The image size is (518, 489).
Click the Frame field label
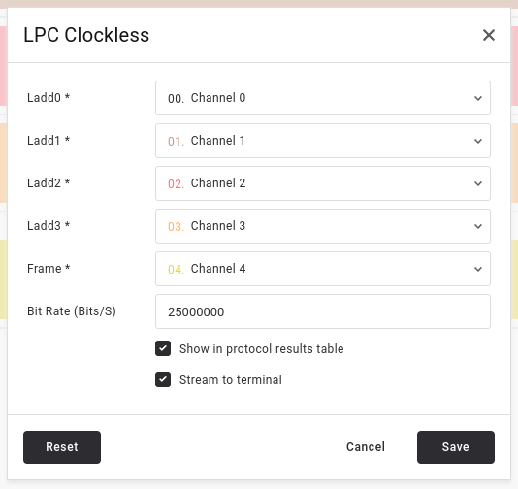click(x=49, y=269)
